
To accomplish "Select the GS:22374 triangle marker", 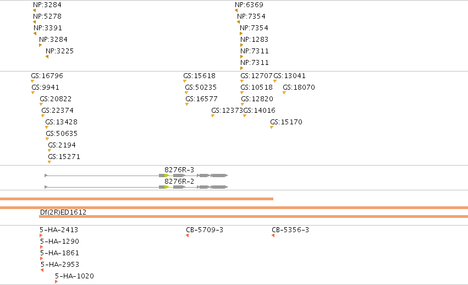I will (x=43, y=116).
